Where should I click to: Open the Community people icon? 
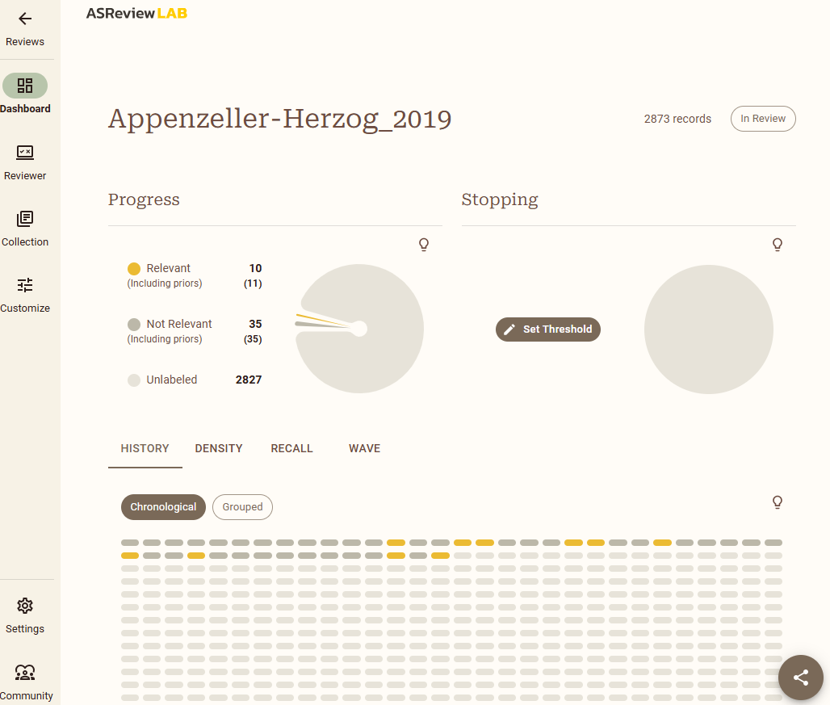coord(25,673)
